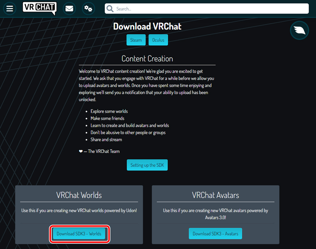Open the Setting up the SDK guide
The height and width of the screenshot is (249, 316).
[x=147, y=165]
